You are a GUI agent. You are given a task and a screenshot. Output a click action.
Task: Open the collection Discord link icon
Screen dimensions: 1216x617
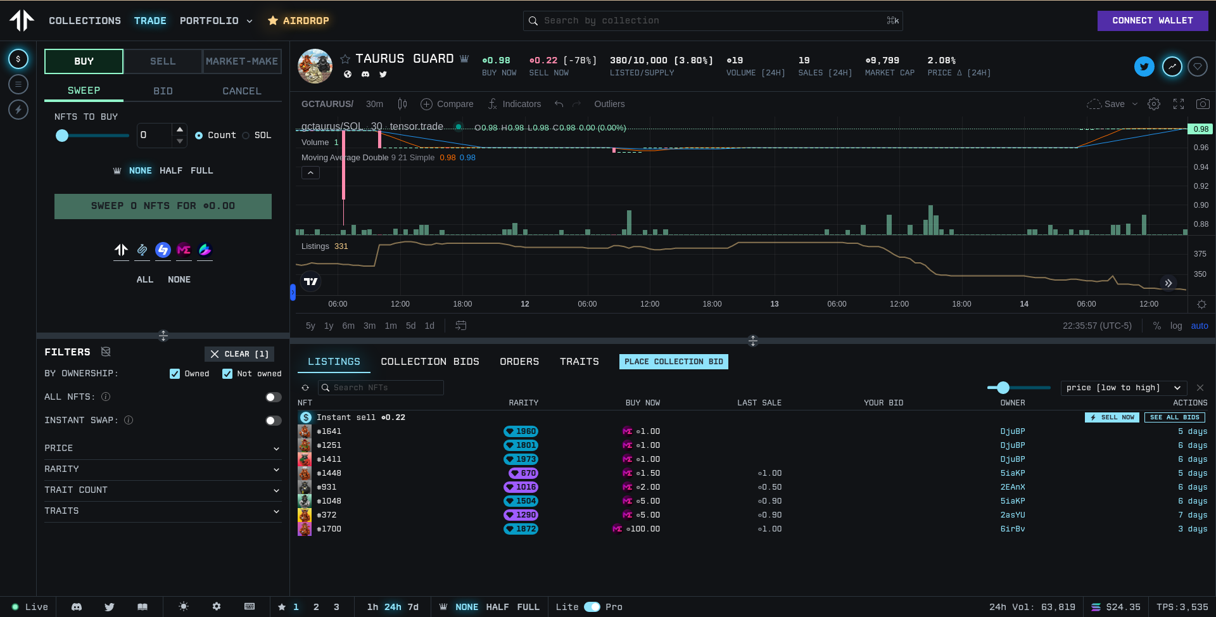click(365, 74)
